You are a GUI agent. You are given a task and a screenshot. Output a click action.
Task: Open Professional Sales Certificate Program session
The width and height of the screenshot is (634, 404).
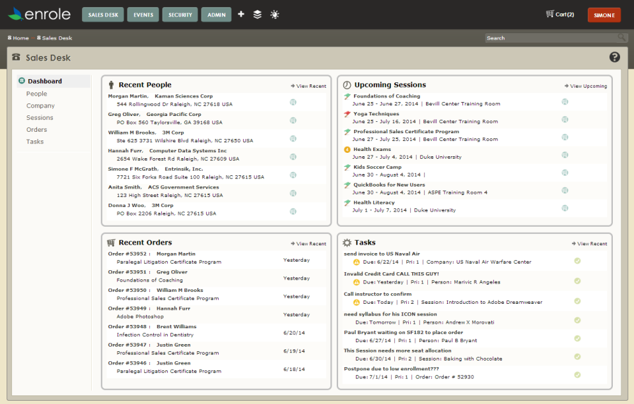(x=406, y=132)
